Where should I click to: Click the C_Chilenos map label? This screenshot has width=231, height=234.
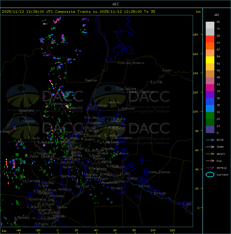click(x=26, y=121)
